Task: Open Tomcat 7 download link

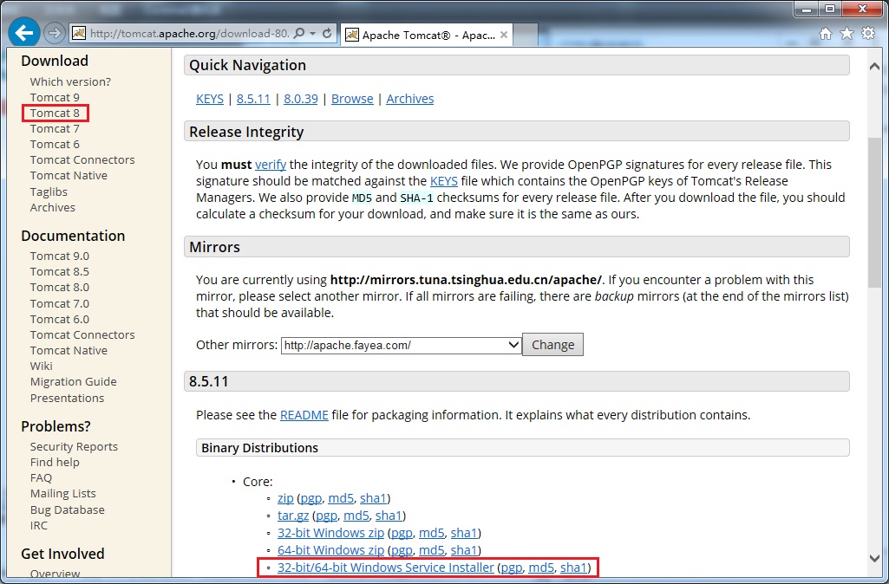Action: (55, 128)
